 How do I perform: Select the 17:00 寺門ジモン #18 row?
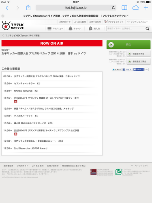(52, 141)
